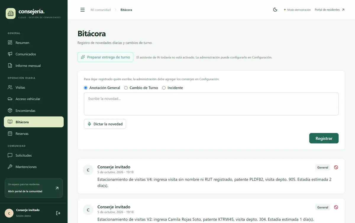The width and height of the screenshot is (355, 223).
Task: Click General tag on PLDF82 entry
Action: click(x=323, y=167)
